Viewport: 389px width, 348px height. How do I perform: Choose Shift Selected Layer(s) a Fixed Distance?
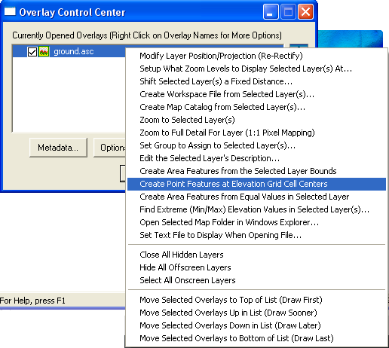[256, 81]
